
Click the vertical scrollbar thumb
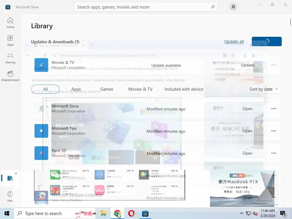coord(291,22)
